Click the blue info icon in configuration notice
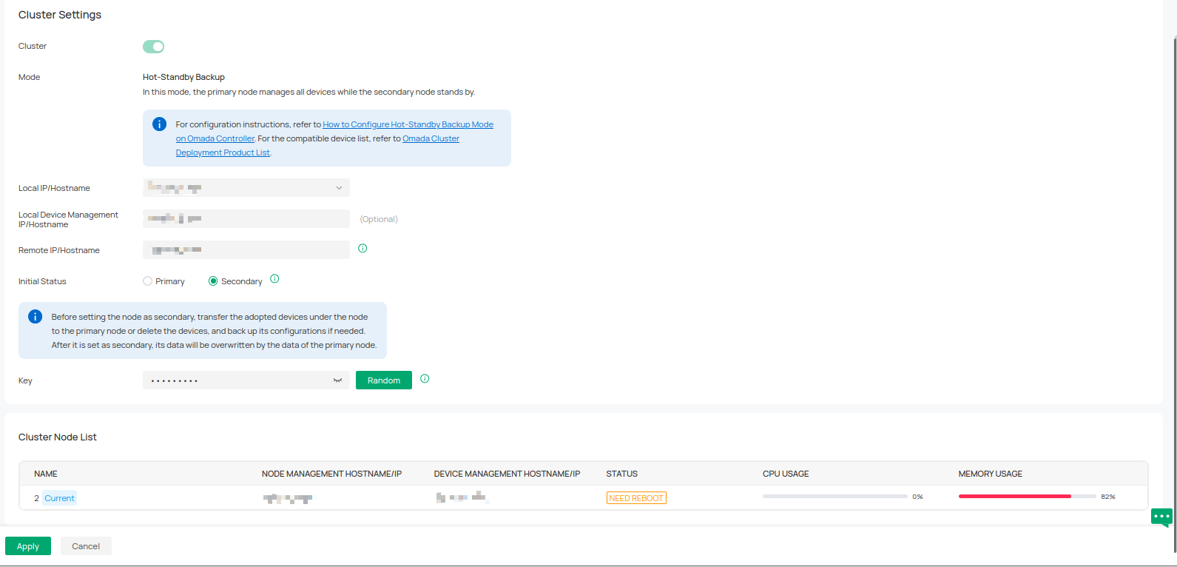This screenshot has width=1177, height=567. (x=159, y=124)
